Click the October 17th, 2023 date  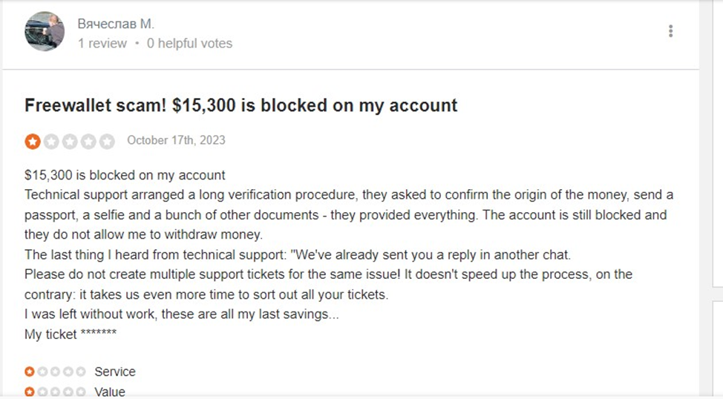pos(176,140)
